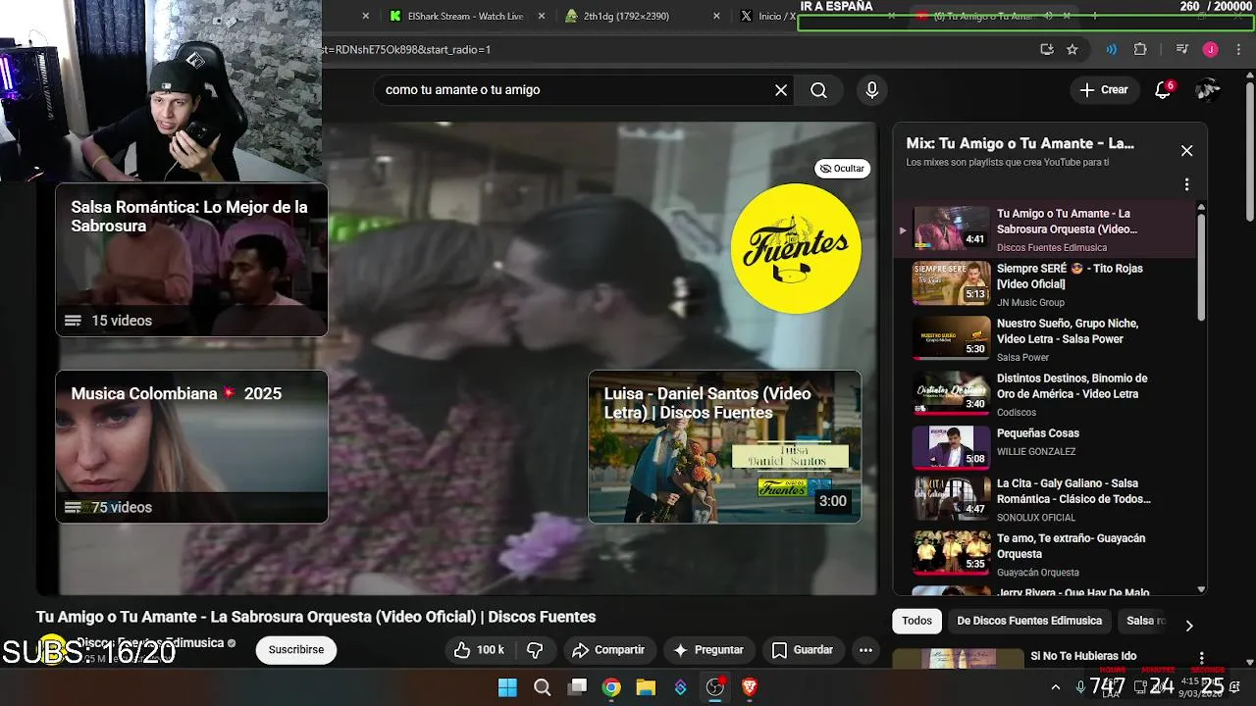Play Te amo, Te extraño - Guayacán Orquesta

[1045, 555]
